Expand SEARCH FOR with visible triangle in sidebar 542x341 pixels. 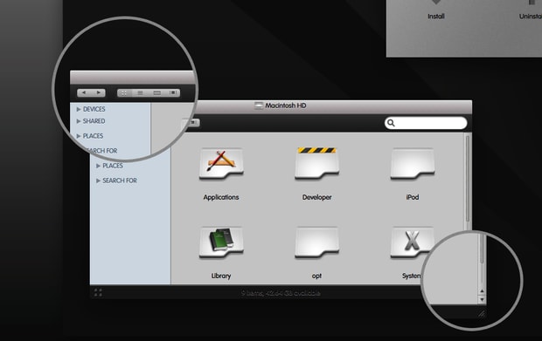(x=98, y=181)
